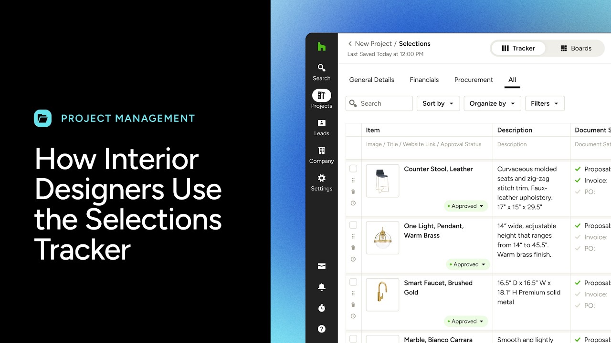
Task: Click the Item column header
Action: (x=373, y=130)
